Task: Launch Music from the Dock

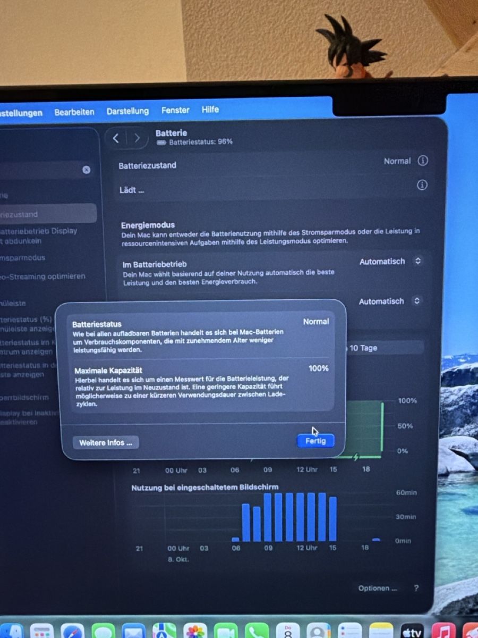Action: coord(443,632)
